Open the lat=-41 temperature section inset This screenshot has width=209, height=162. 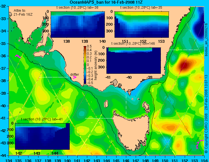(42, 136)
